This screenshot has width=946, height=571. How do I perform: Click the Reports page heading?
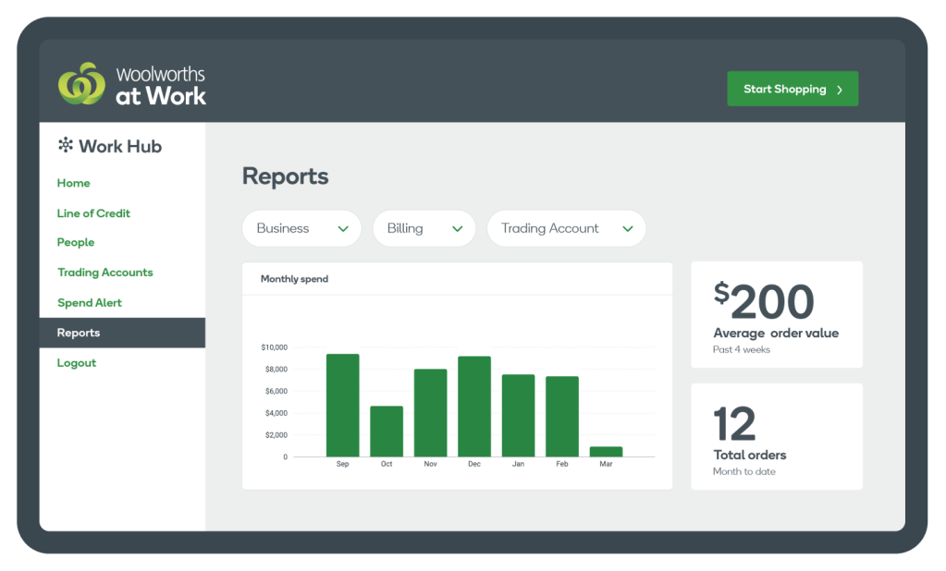click(x=286, y=176)
